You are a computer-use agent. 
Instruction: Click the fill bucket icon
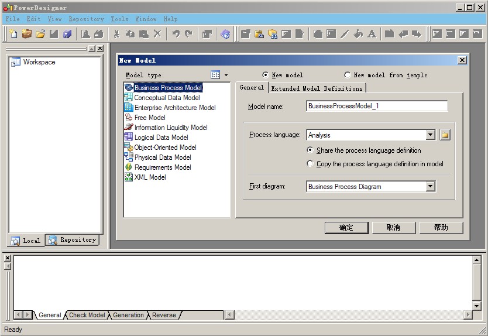coord(358,33)
